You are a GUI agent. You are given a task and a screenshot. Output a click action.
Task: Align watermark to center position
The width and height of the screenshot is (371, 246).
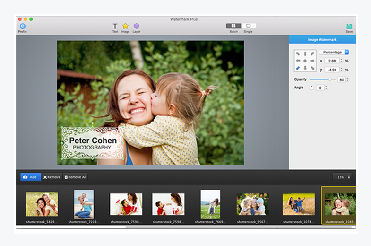305,61
